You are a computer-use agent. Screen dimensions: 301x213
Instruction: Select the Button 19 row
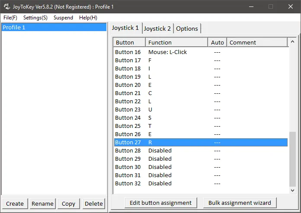(201, 76)
